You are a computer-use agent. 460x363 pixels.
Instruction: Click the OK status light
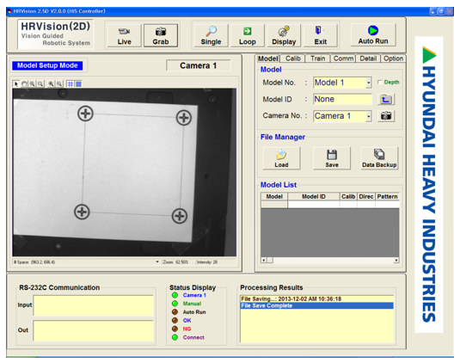[175, 321]
